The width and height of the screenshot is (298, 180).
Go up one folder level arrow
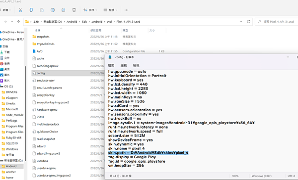tap(18, 22)
